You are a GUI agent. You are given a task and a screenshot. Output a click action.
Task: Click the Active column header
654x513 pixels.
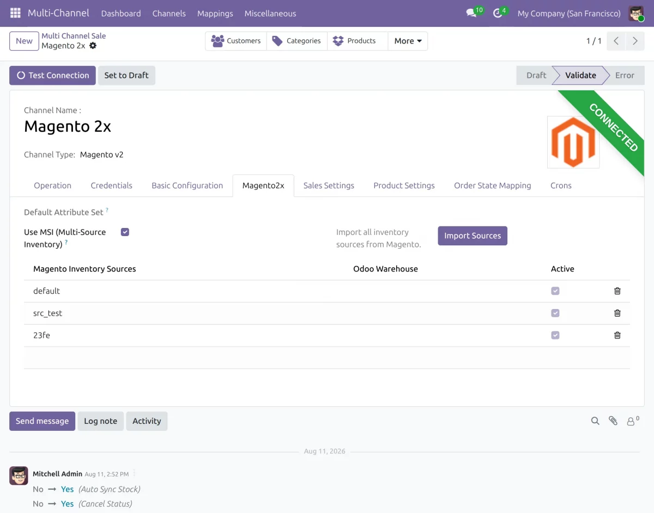(x=562, y=269)
